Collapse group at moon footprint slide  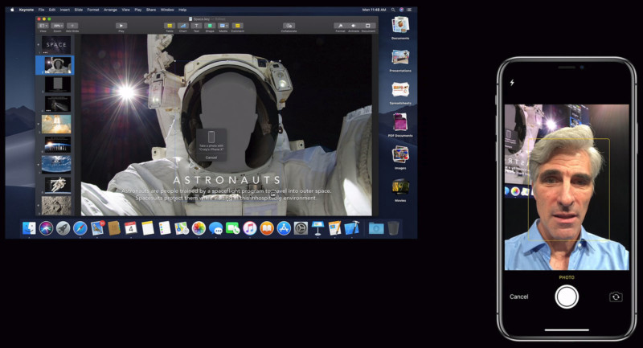[38, 205]
